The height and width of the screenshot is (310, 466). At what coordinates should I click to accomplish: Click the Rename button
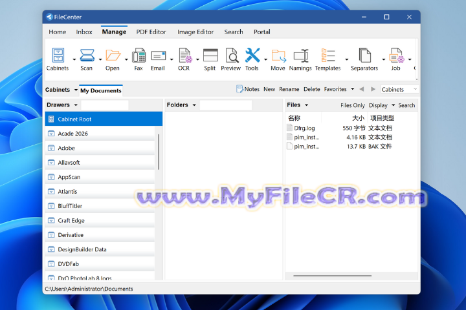tap(289, 89)
